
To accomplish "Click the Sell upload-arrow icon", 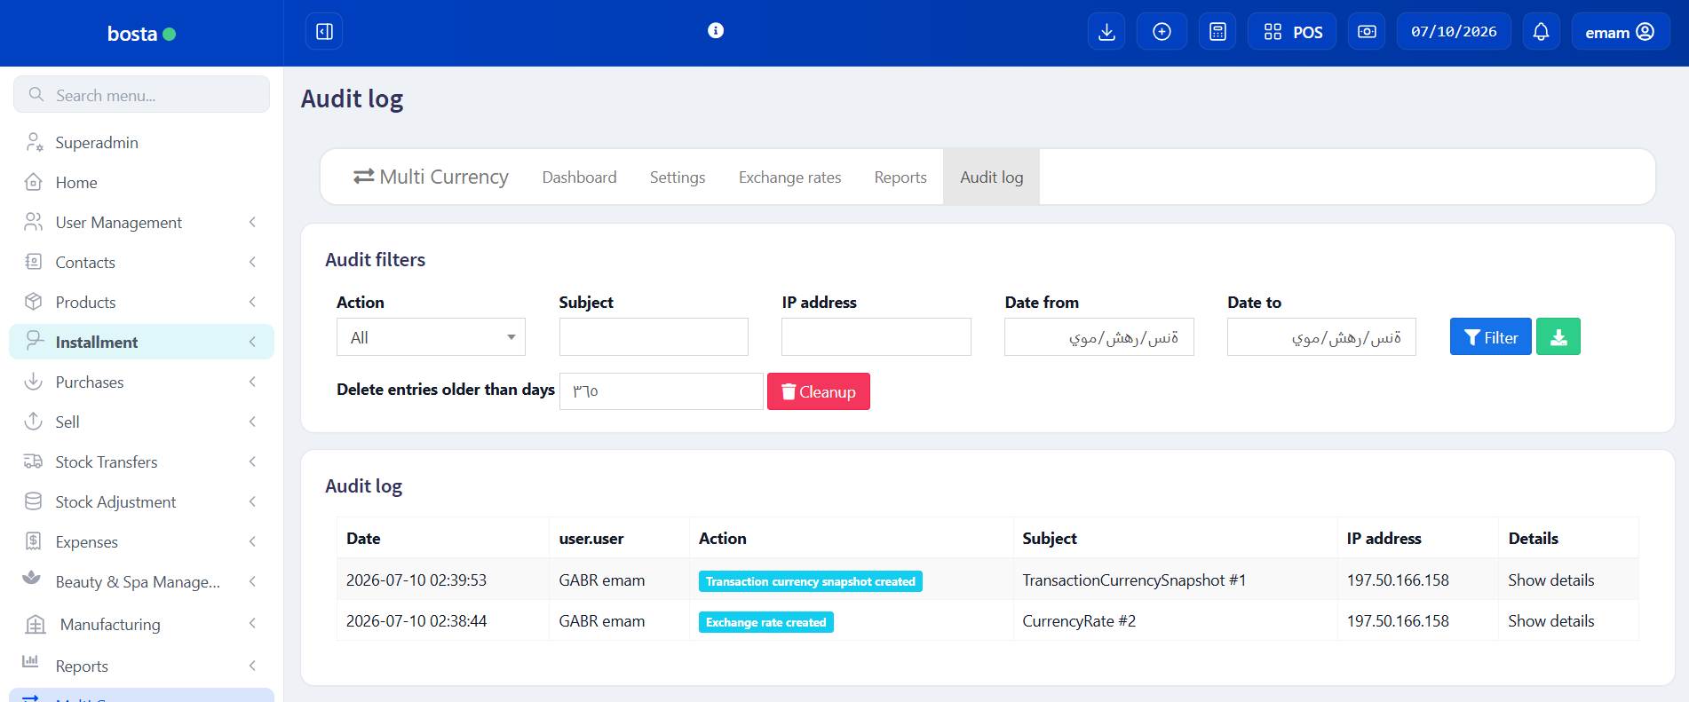I will point(34,422).
